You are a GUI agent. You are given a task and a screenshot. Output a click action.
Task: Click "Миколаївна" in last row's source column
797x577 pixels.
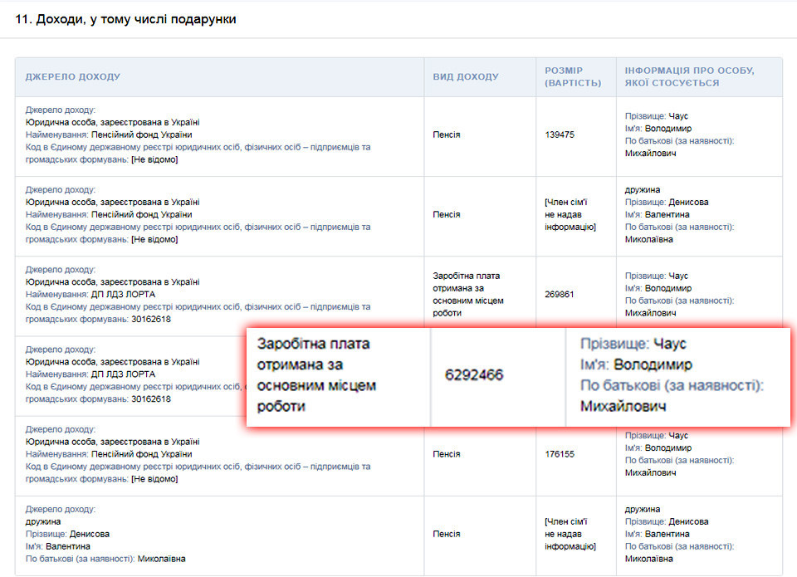161,560
